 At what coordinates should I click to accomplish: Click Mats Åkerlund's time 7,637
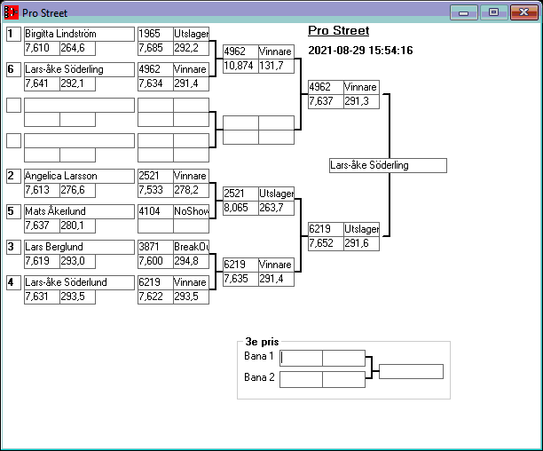point(42,225)
